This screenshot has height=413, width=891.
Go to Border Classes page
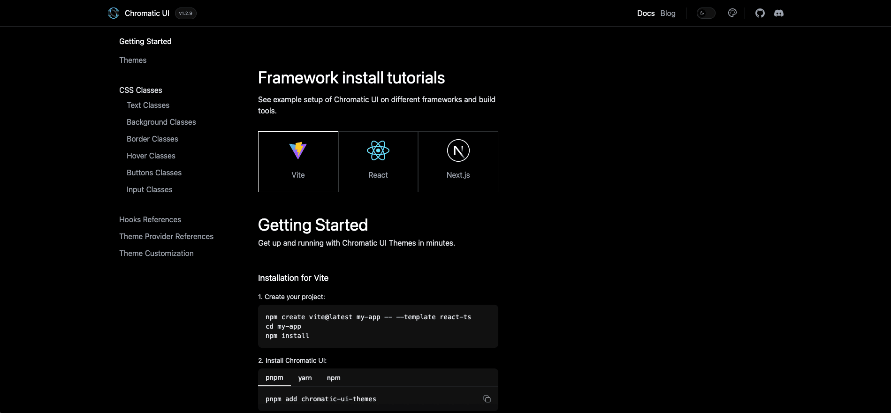[152, 139]
